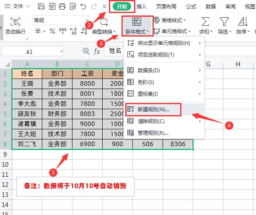Image resolution: width=256 pixels, height=215 pixels.
Task: Apply percent style with % icon
Action: (x=52, y=31)
